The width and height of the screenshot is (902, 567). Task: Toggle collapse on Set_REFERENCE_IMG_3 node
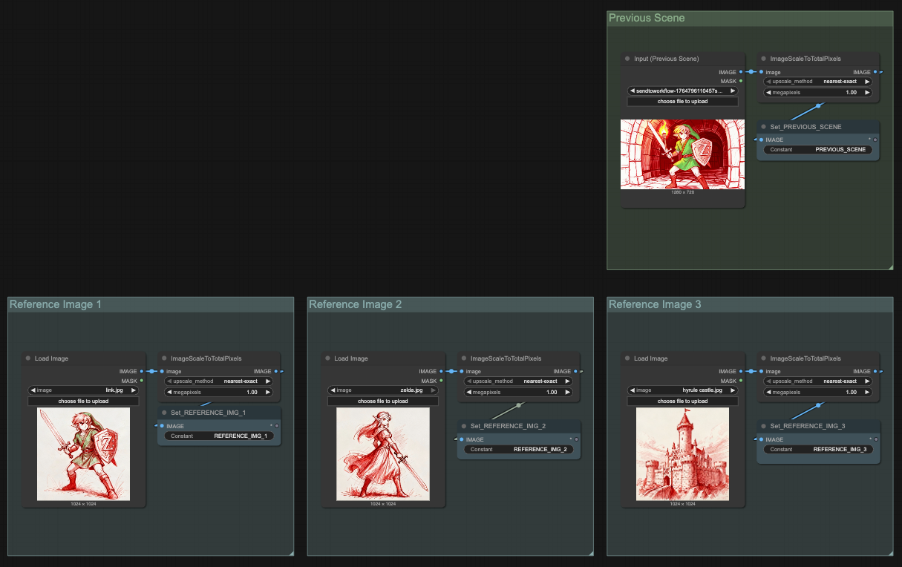[765, 425]
